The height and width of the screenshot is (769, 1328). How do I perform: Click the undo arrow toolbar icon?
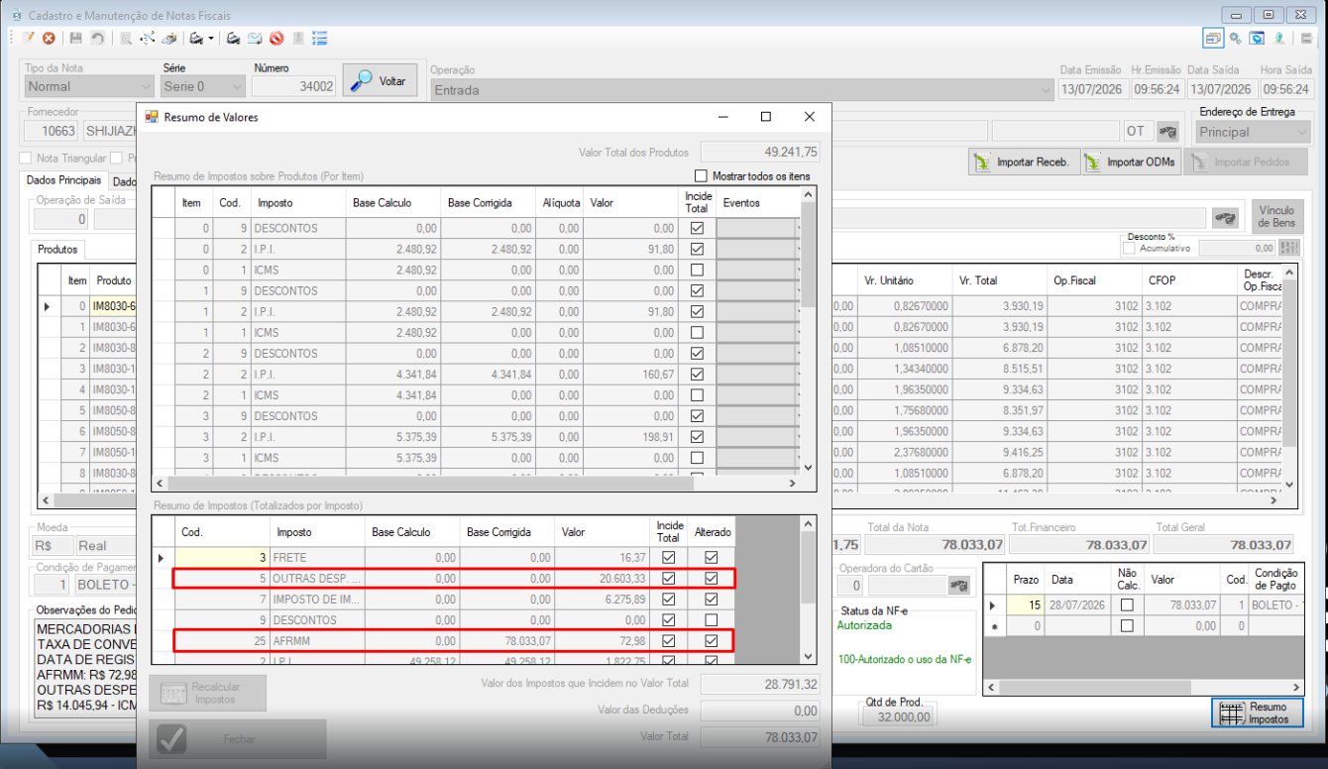point(97,39)
